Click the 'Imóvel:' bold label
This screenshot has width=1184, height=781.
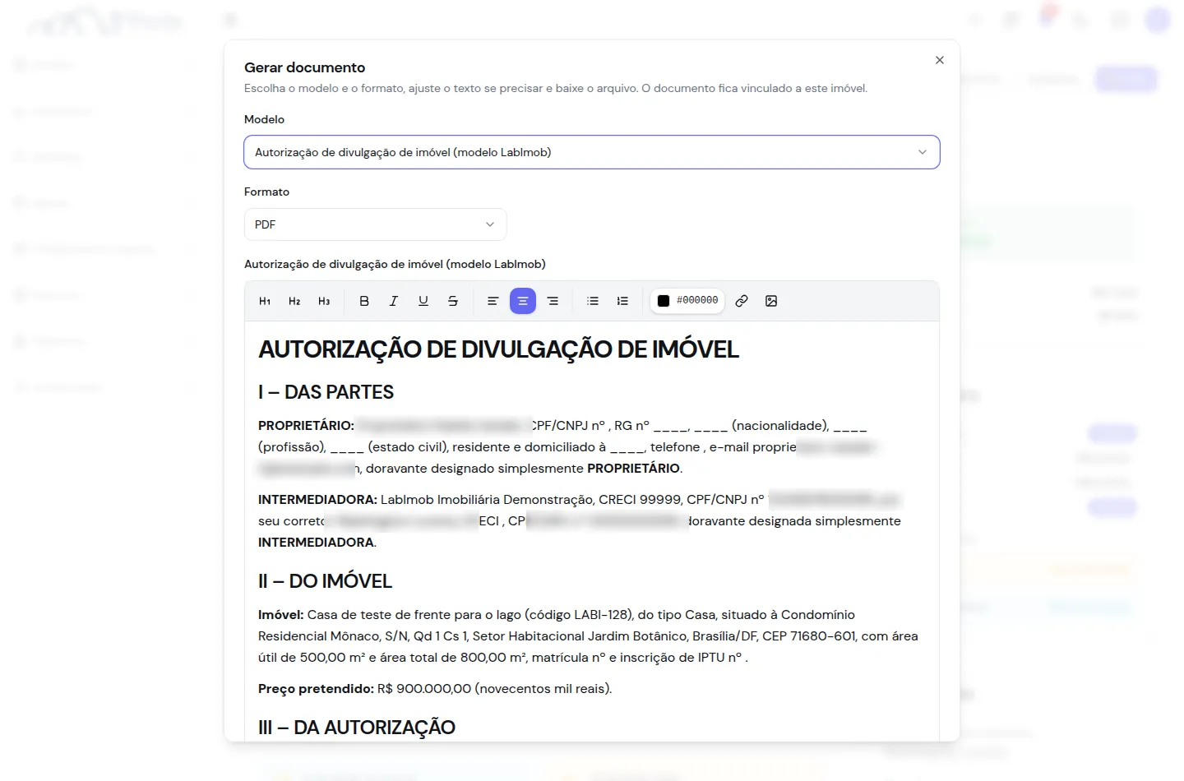(x=280, y=615)
